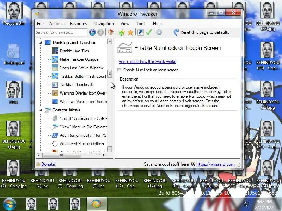
Task: Click the Windows Start orb
Action: [x=10, y=204]
